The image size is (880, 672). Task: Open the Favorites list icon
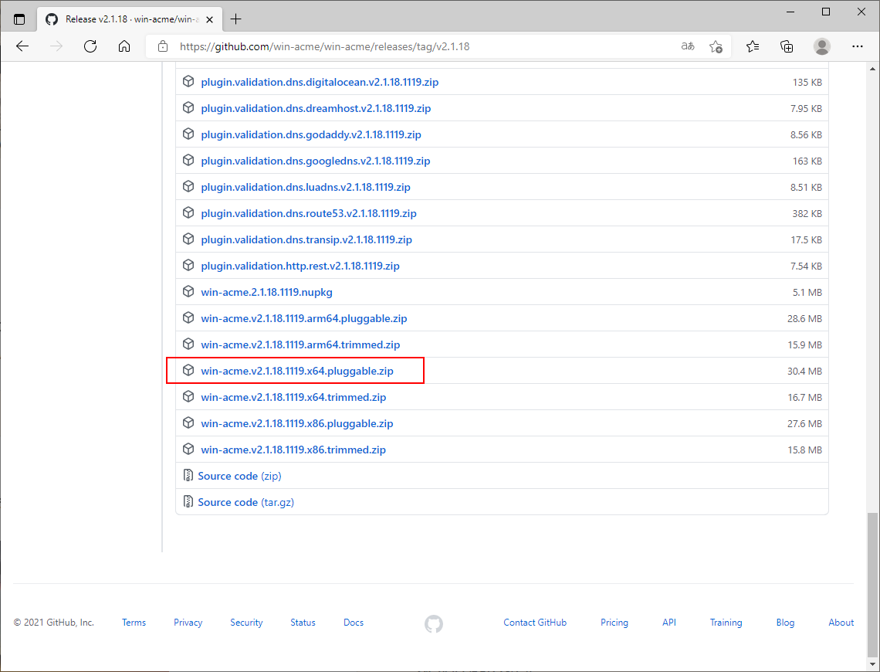click(753, 46)
